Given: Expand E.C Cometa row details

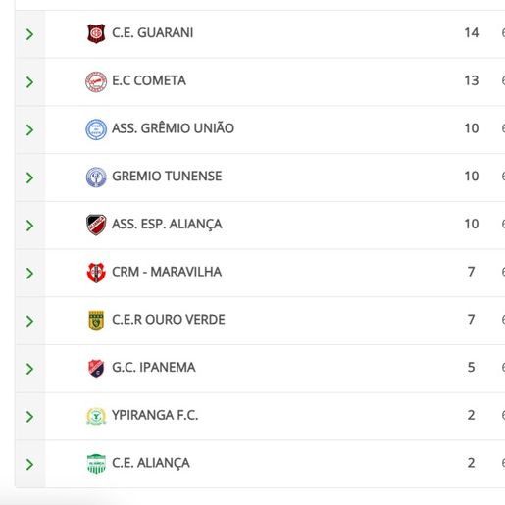Looking at the screenshot, I should 29,82.
